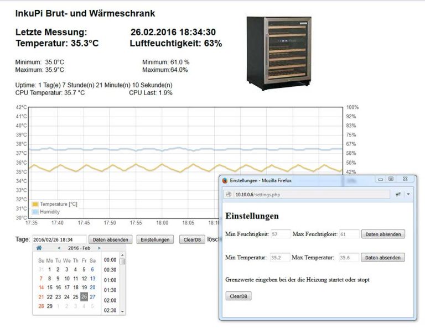This screenshot has height=329, width=425.
Task: Click the globe icon in address bar
Action: click(x=229, y=195)
